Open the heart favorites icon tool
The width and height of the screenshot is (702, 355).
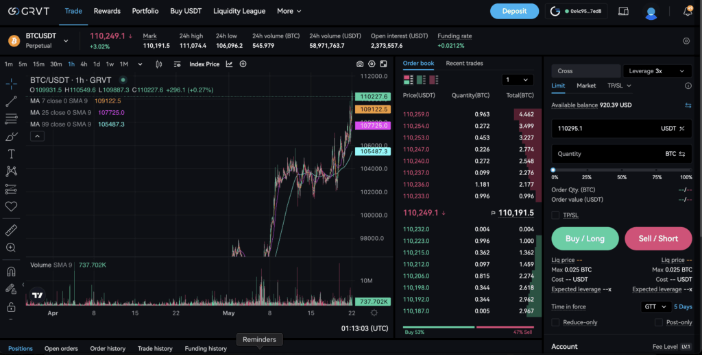(x=11, y=207)
